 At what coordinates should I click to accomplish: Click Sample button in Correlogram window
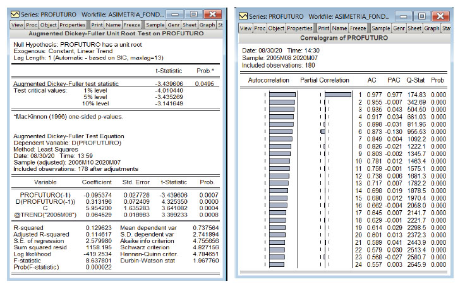tap(381, 28)
